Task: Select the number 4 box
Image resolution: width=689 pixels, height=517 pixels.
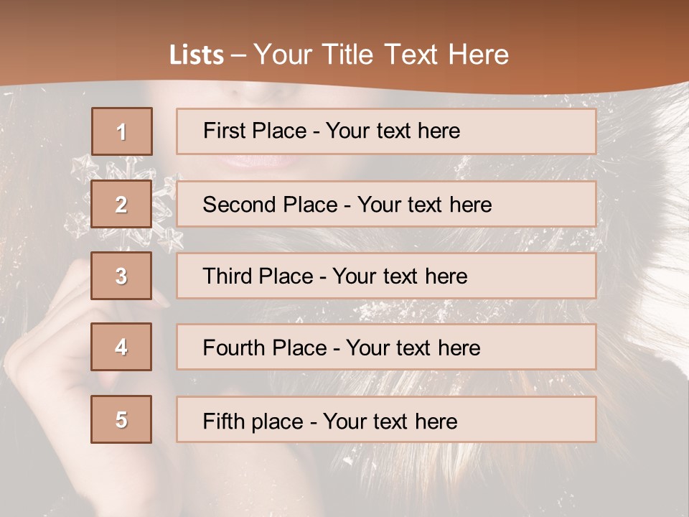Action: (121, 347)
